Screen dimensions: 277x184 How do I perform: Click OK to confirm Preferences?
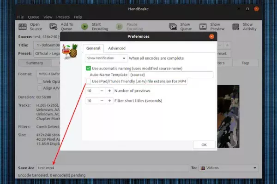coord(204,145)
